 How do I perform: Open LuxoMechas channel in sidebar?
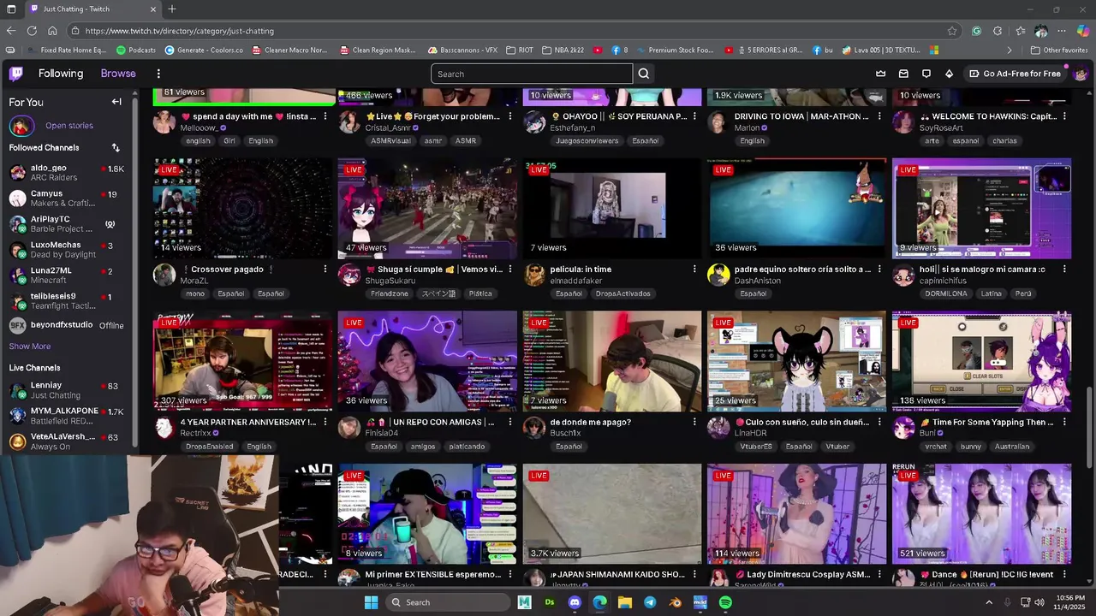[x=67, y=250]
